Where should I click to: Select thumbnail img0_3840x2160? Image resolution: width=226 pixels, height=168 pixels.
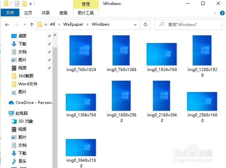coord(81,147)
